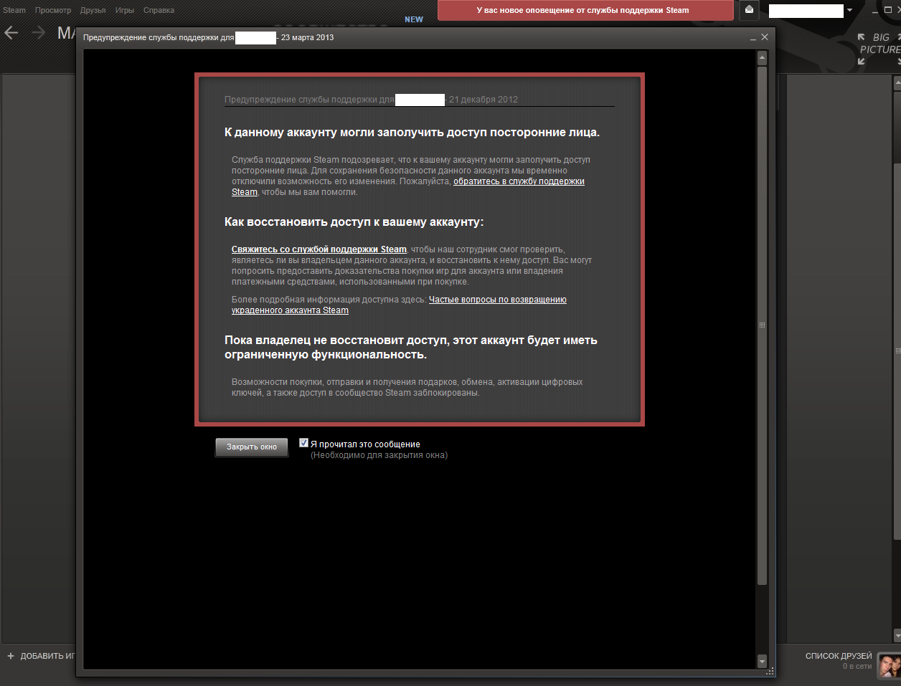Expand the account name dropdown arrow
The height and width of the screenshot is (686, 901).
coord(850,10)
